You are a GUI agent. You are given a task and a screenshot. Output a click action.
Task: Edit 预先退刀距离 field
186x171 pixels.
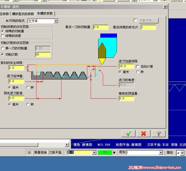[16, 98]
